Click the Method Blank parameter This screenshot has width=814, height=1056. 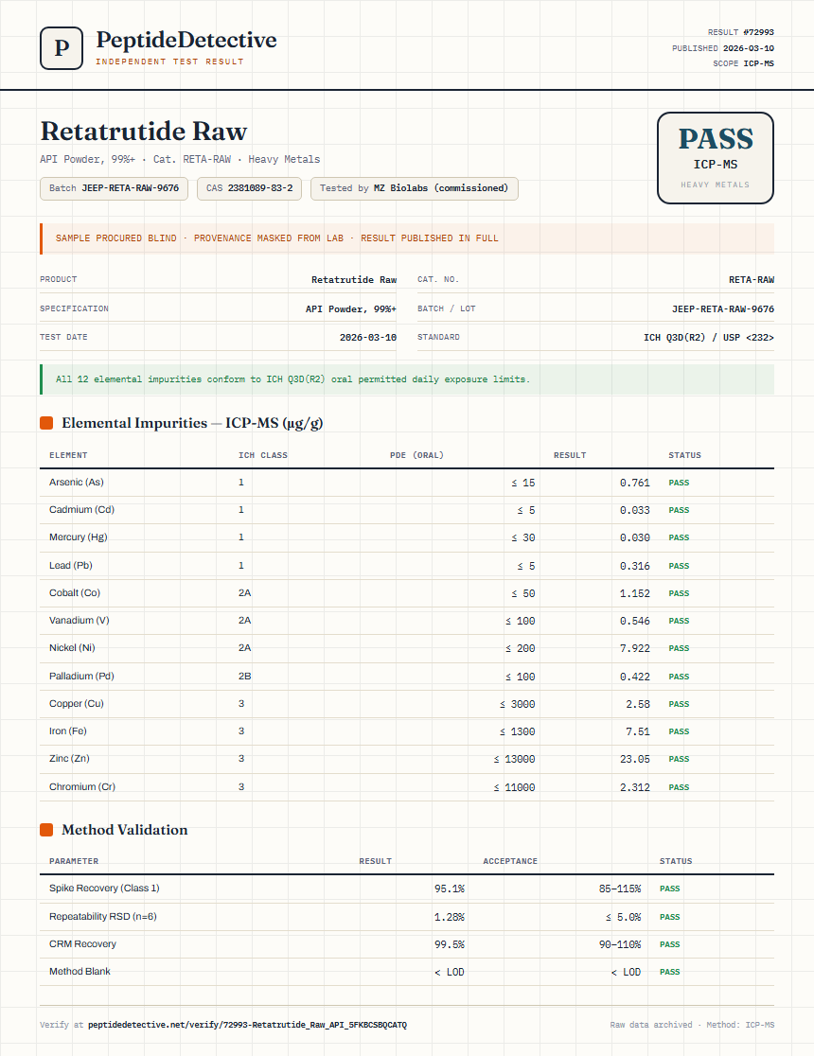point(80,971)
